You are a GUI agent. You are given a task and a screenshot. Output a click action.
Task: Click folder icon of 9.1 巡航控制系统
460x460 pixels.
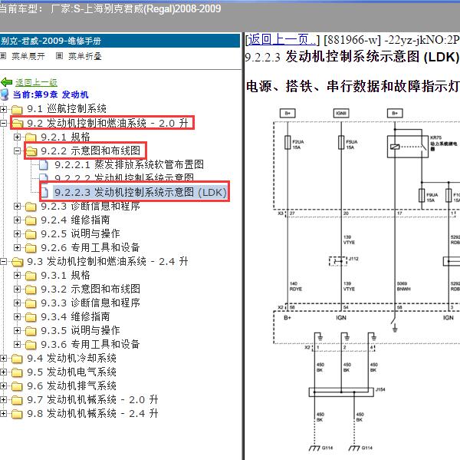coord(17,109)
